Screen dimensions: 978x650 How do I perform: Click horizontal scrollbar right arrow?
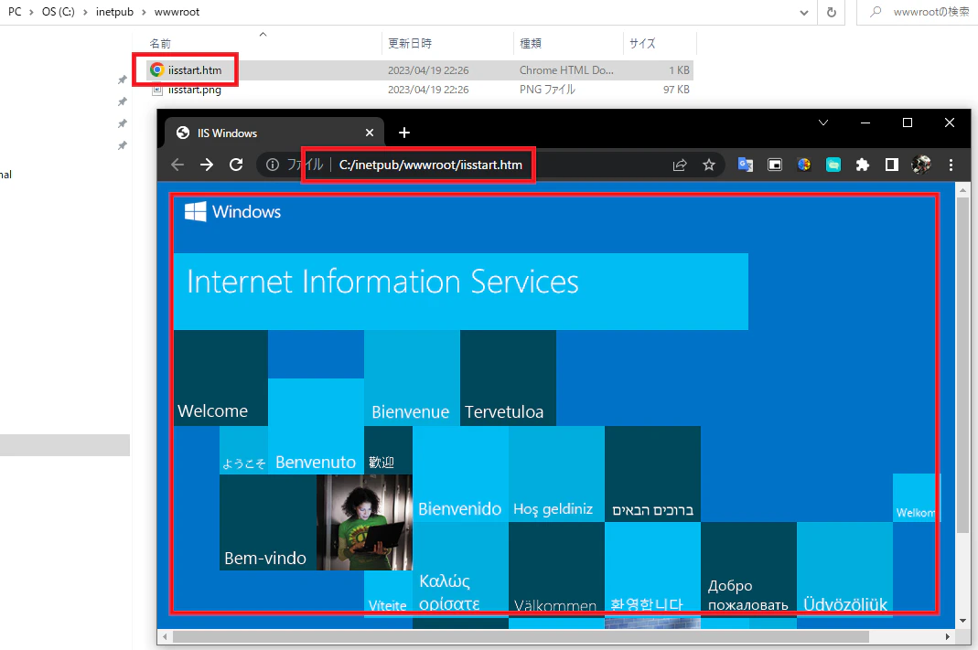(x=948, y=636)
